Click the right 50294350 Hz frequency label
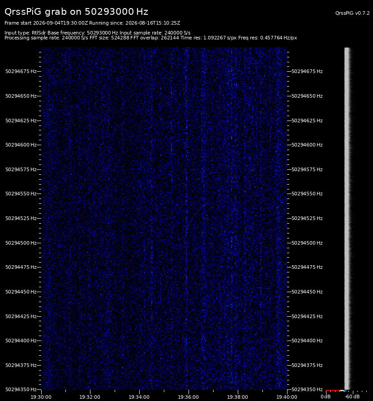373x401 pixels. pos(307,389)
